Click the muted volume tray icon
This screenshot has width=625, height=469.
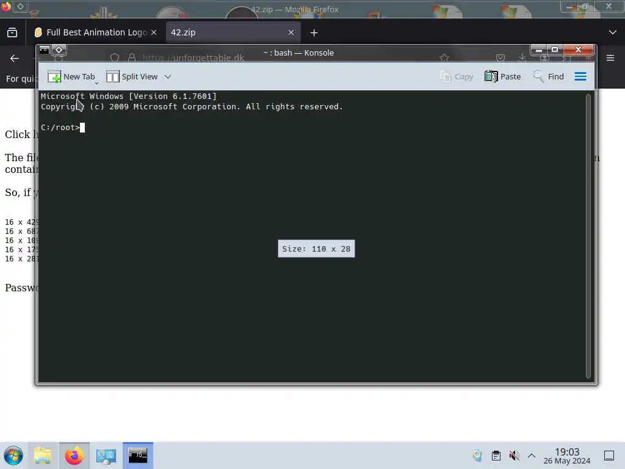(x=514, y=456)
